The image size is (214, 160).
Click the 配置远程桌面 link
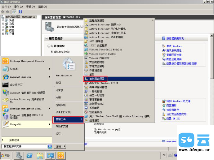tap(174, 59)
